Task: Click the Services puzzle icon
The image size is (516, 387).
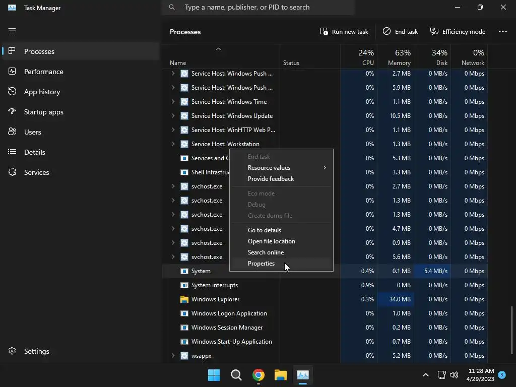Action: click(x=12, y=172)
